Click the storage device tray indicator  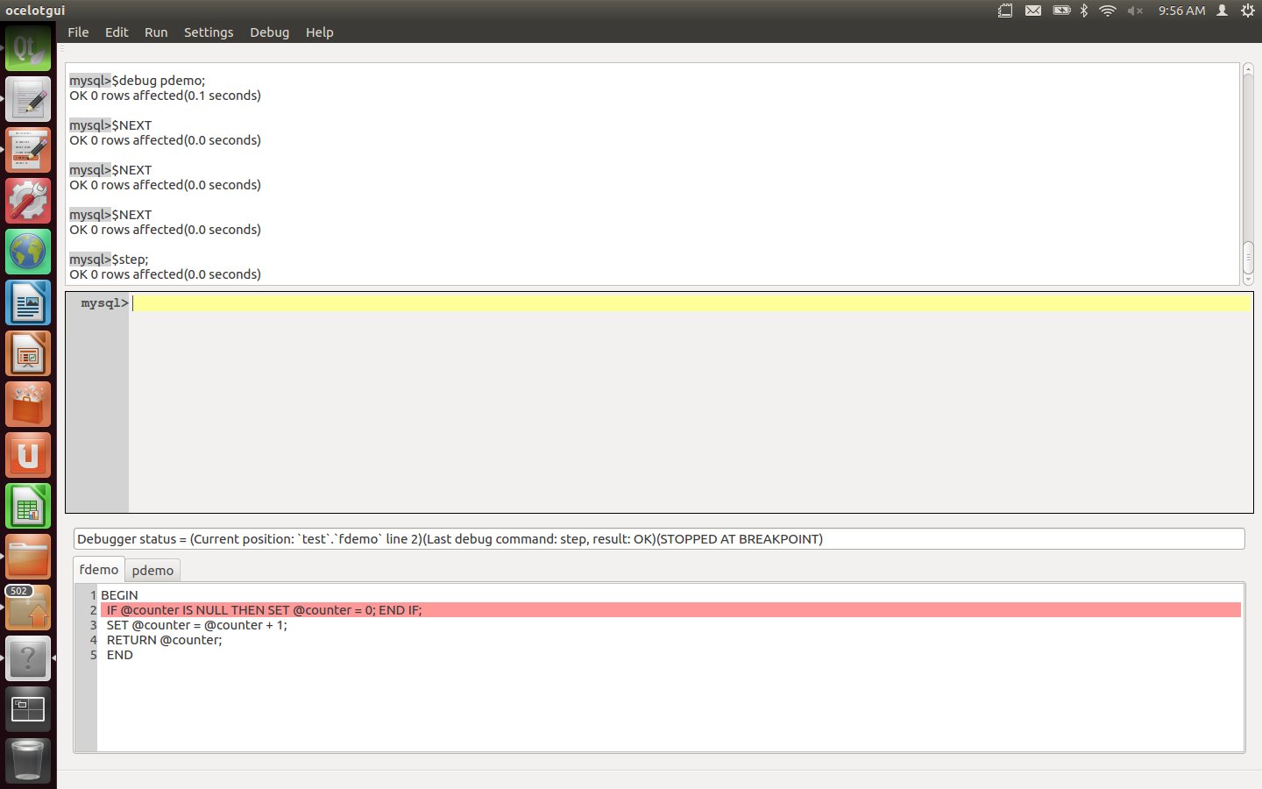1005,11
